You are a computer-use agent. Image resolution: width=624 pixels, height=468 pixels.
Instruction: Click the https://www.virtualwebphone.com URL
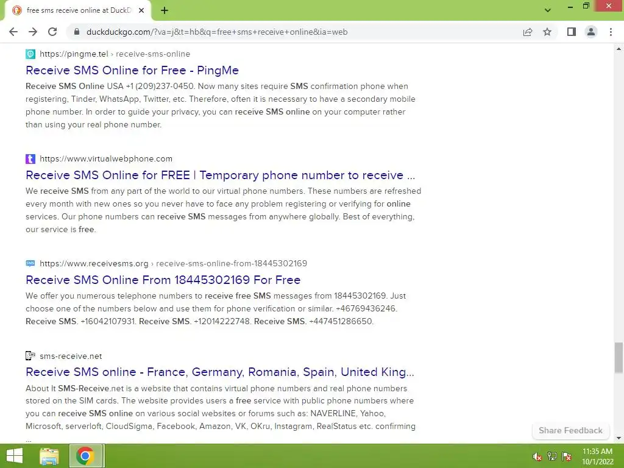[x=106, y=159]
